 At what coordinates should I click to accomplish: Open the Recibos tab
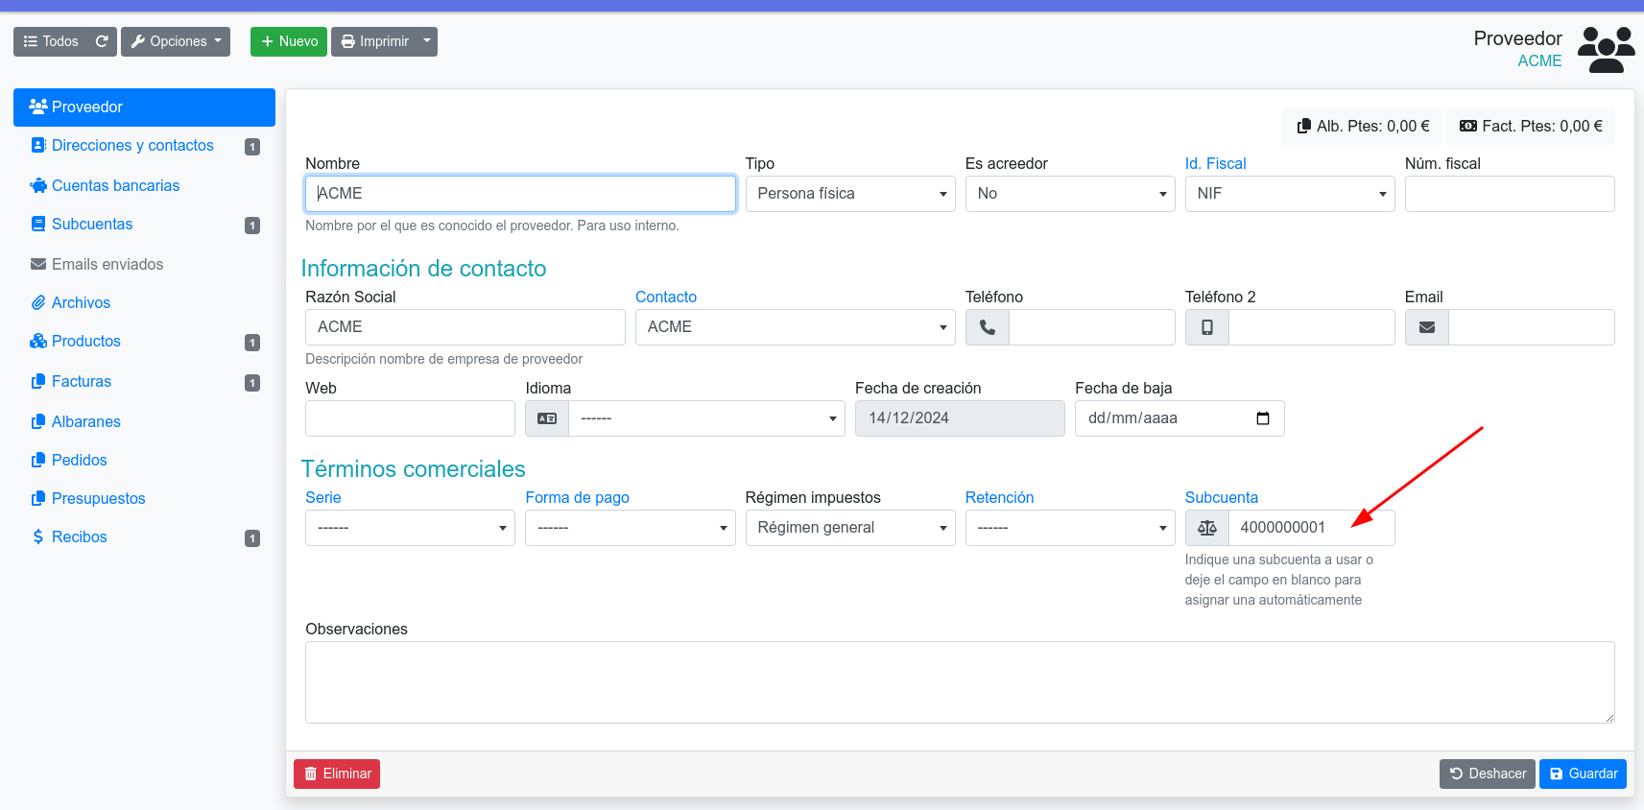144,537
